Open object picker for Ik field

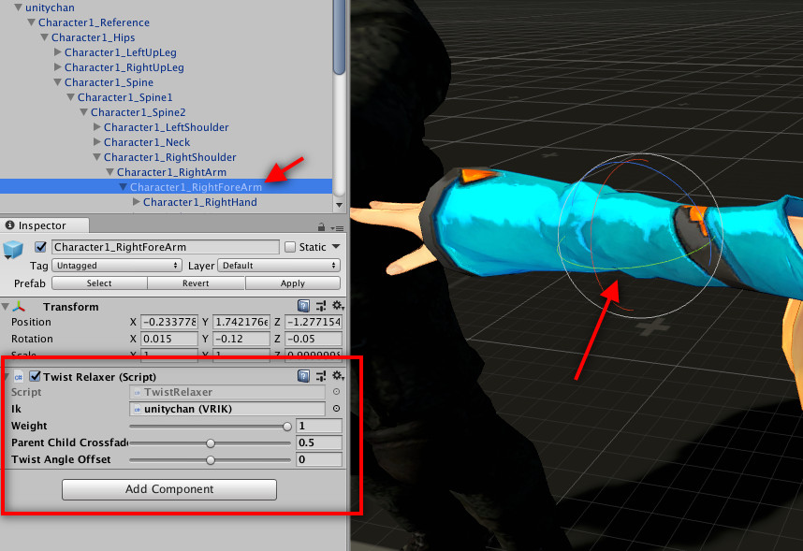(337, 409)
